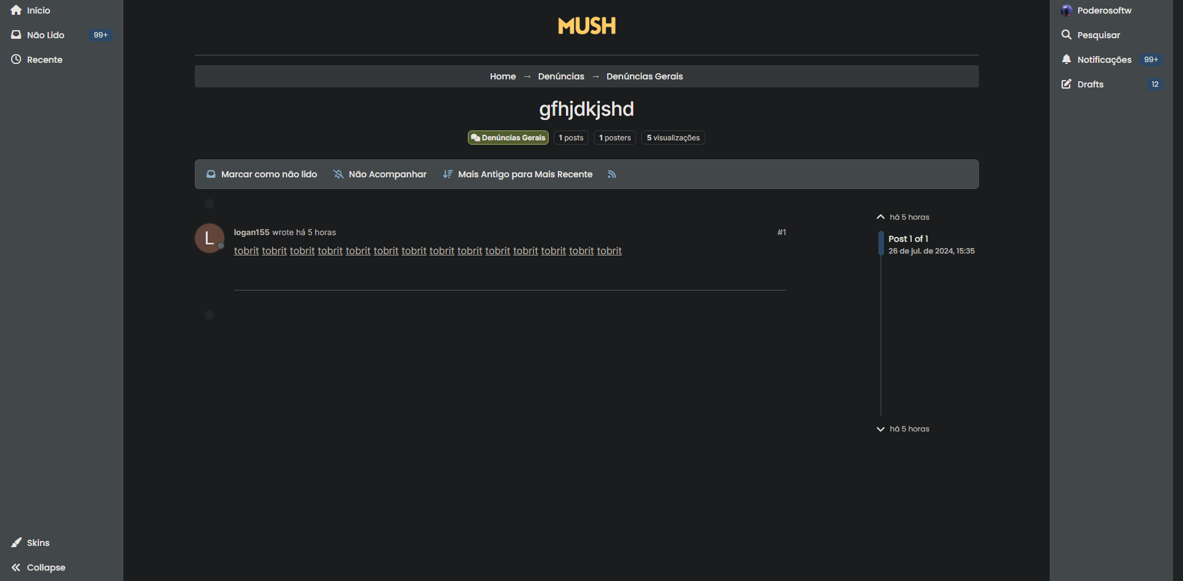1183x581 pixels.
Task: Go to Home breadcrumb
Action: [x=502, y=76]
